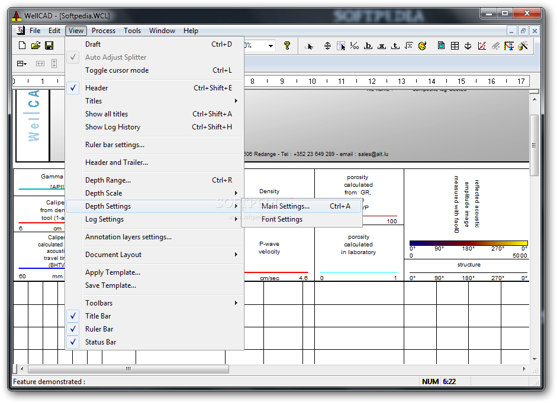Click the underlined 't' toolbar icon

(395, 45)
